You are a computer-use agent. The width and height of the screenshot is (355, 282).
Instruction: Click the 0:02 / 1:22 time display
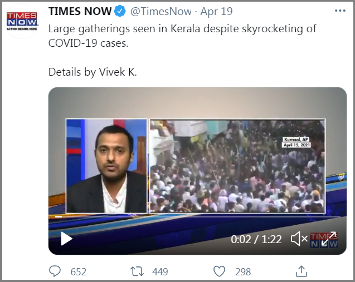(256, 239)
